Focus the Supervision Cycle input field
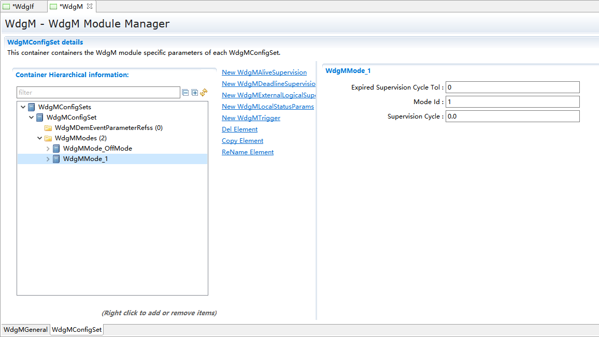This screenshot has width=599, height=337. pos(512,116)
